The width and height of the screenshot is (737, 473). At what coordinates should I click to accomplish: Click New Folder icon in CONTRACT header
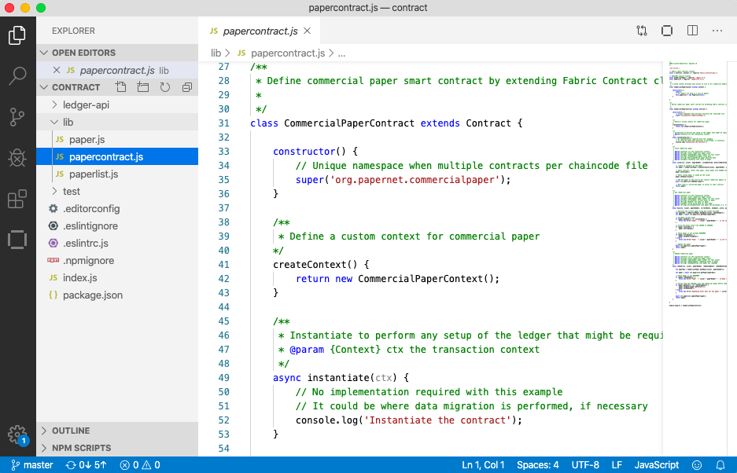point(143,87)
